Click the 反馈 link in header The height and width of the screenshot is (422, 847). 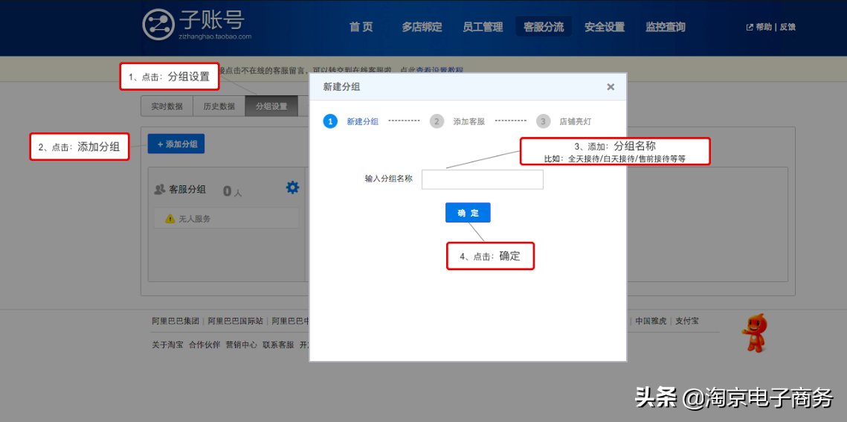click(x=788, y=27)
